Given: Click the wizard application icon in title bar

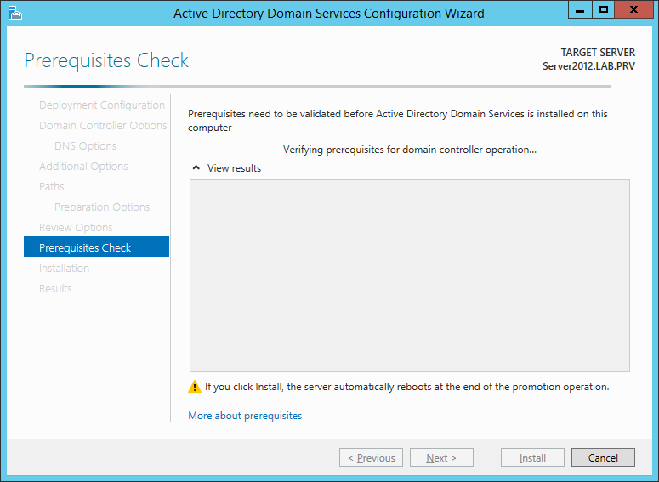Looking at the screenshot, I should click(15, 13).
